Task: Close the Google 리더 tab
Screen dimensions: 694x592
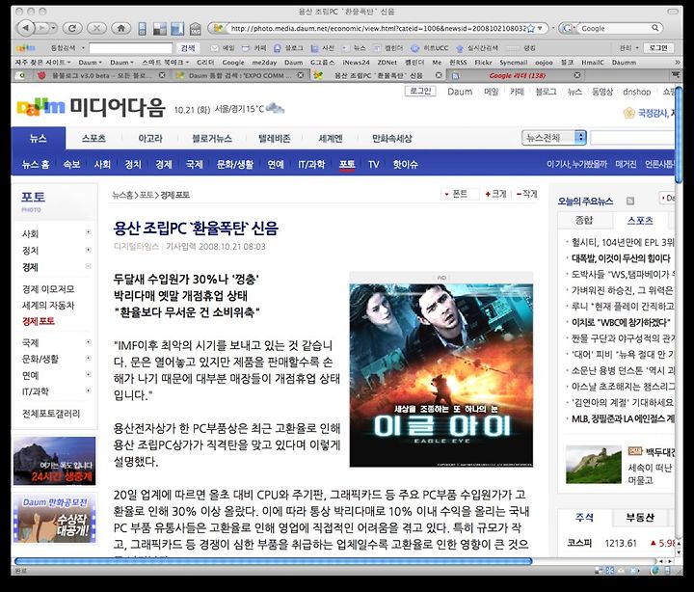Action: (x=577, y=75)
